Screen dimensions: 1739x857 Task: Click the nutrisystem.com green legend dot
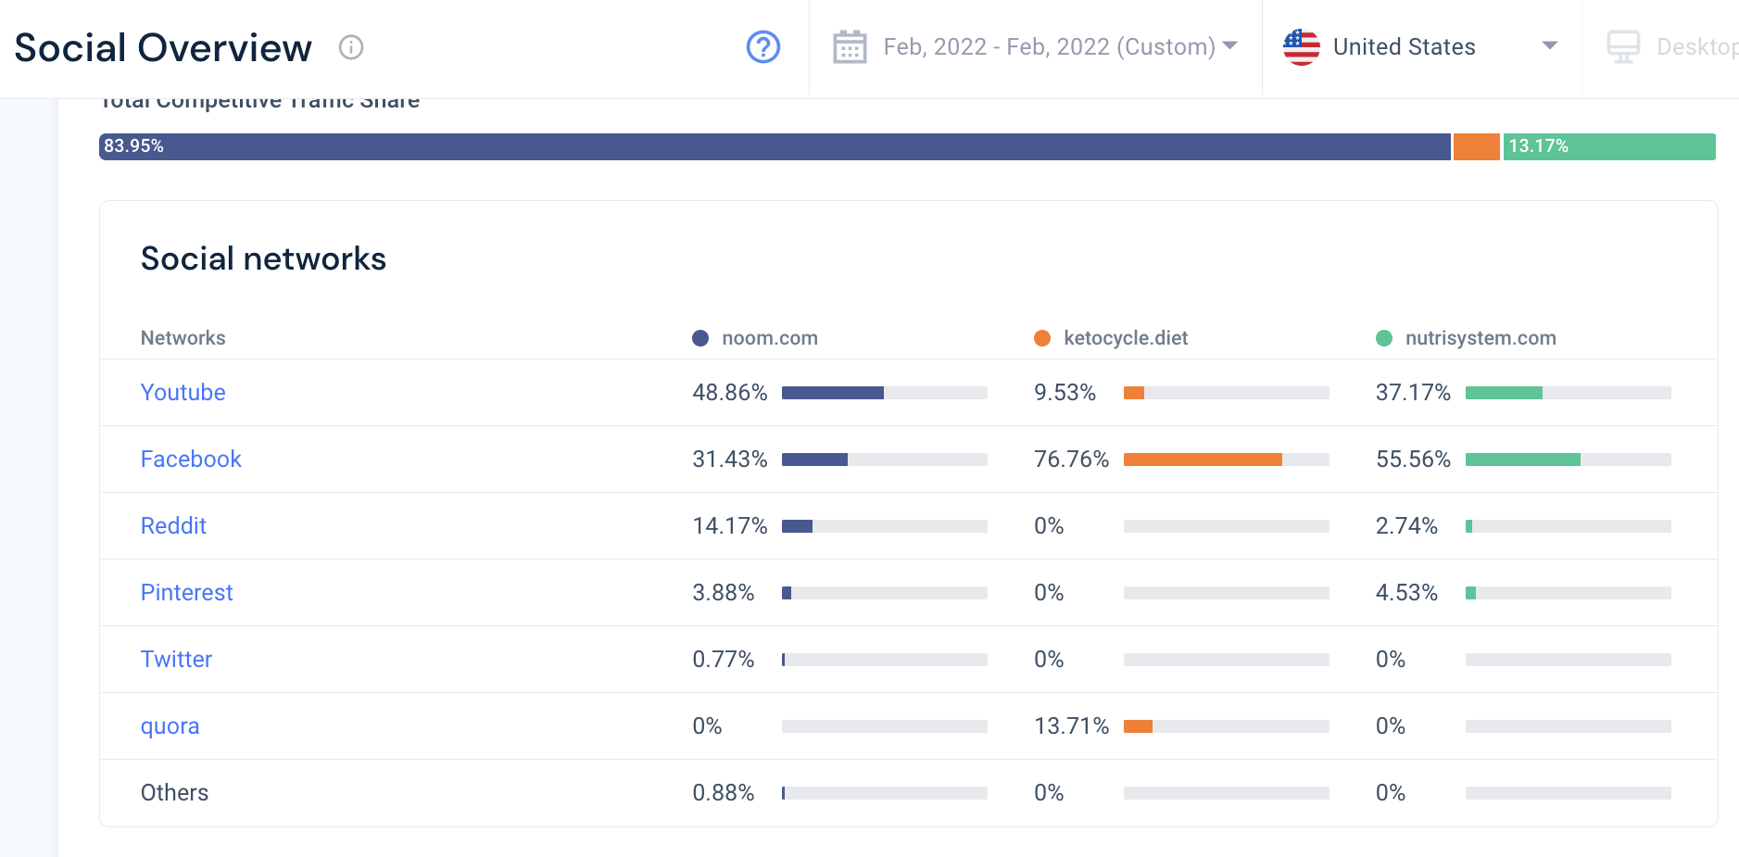1384,338
